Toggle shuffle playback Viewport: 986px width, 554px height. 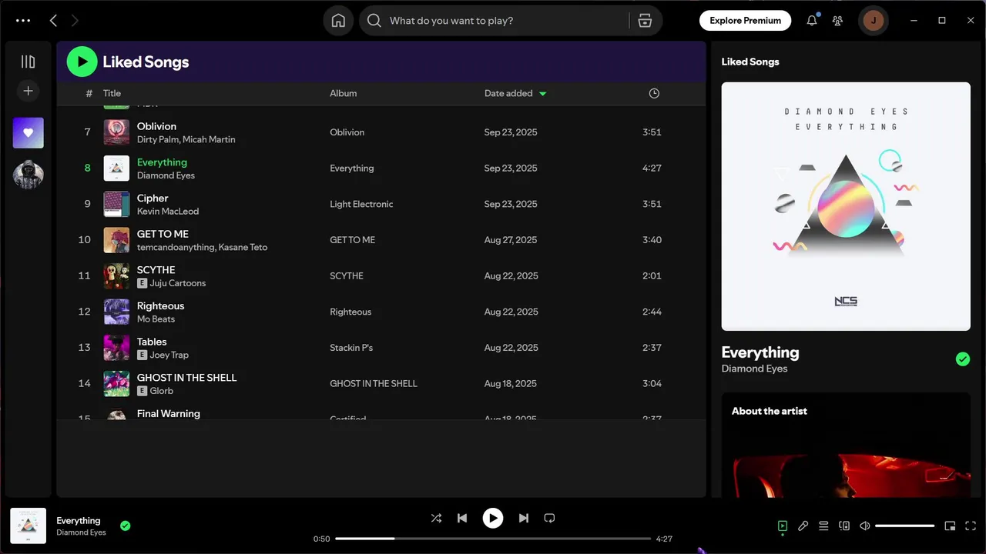click(x=436, y=518)
